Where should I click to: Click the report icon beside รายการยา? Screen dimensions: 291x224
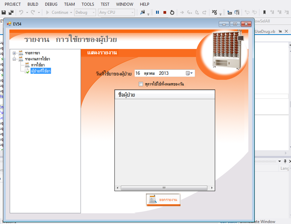21,53
